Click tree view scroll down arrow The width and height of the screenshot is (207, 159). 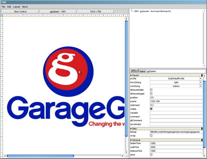pyautogui.click(x=204, y=66)
